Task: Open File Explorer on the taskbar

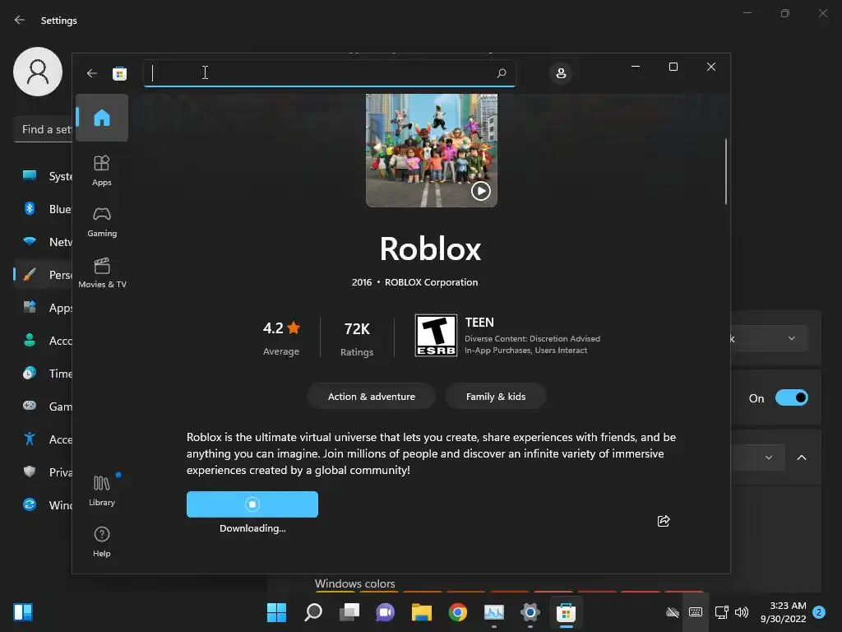Action: coord(422,611)
